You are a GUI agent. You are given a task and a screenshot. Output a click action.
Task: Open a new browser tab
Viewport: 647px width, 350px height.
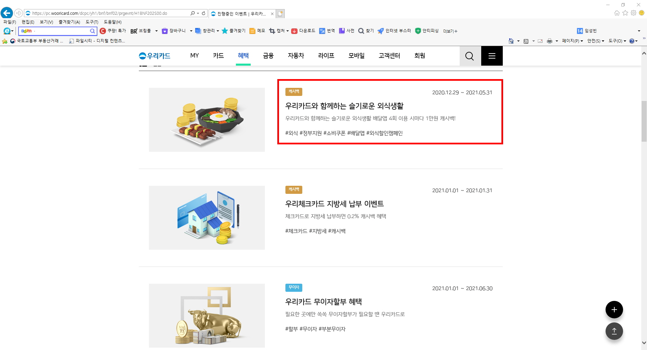coord(280,13)
